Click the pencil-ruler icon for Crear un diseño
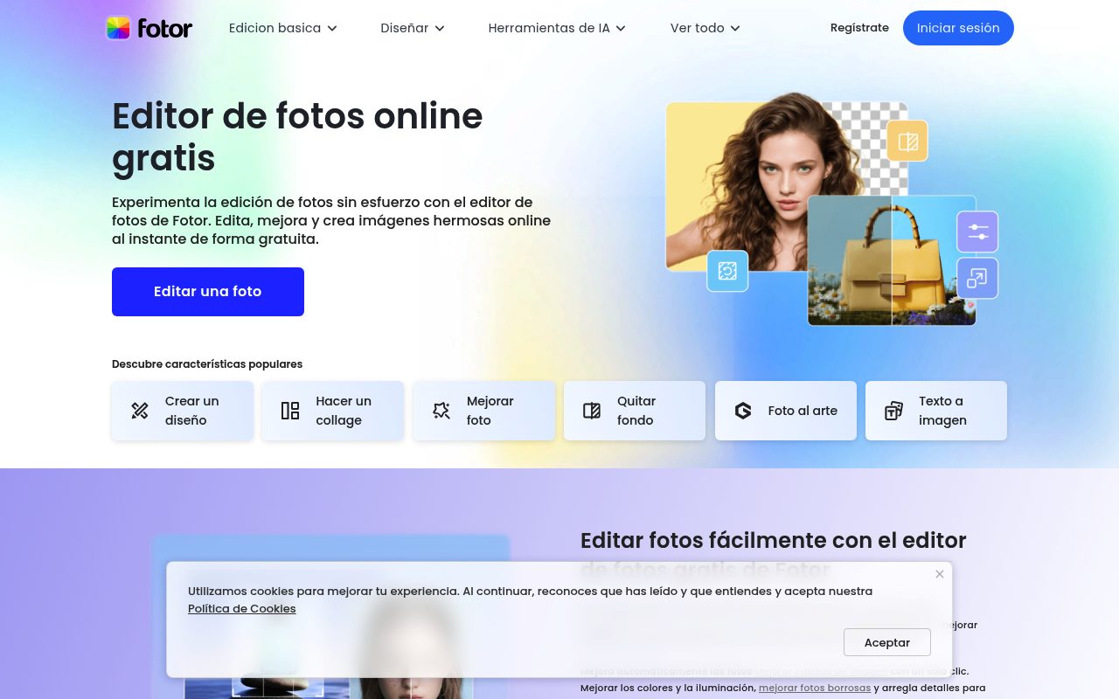 [x=140, y=411]
